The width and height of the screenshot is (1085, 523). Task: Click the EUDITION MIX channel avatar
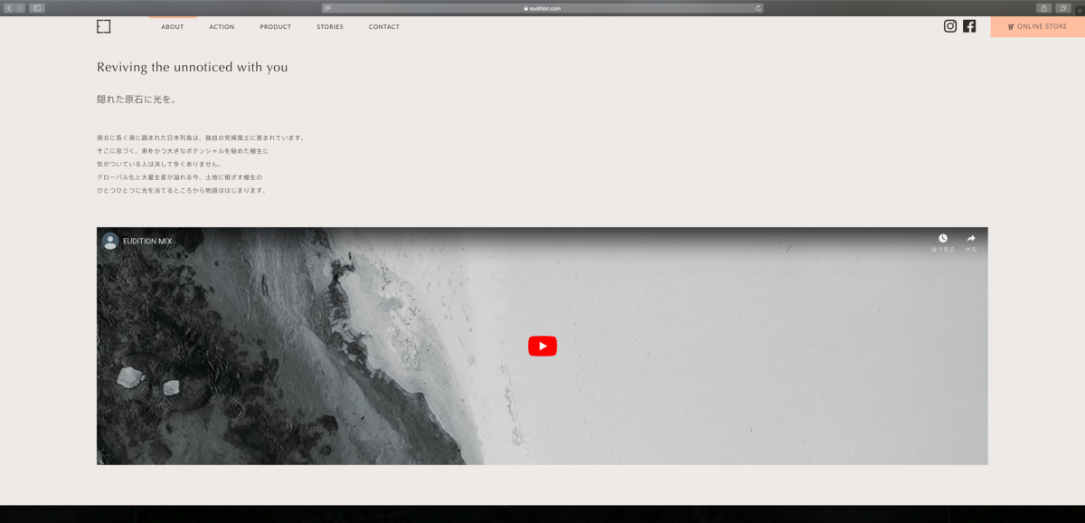click(110, 241)
